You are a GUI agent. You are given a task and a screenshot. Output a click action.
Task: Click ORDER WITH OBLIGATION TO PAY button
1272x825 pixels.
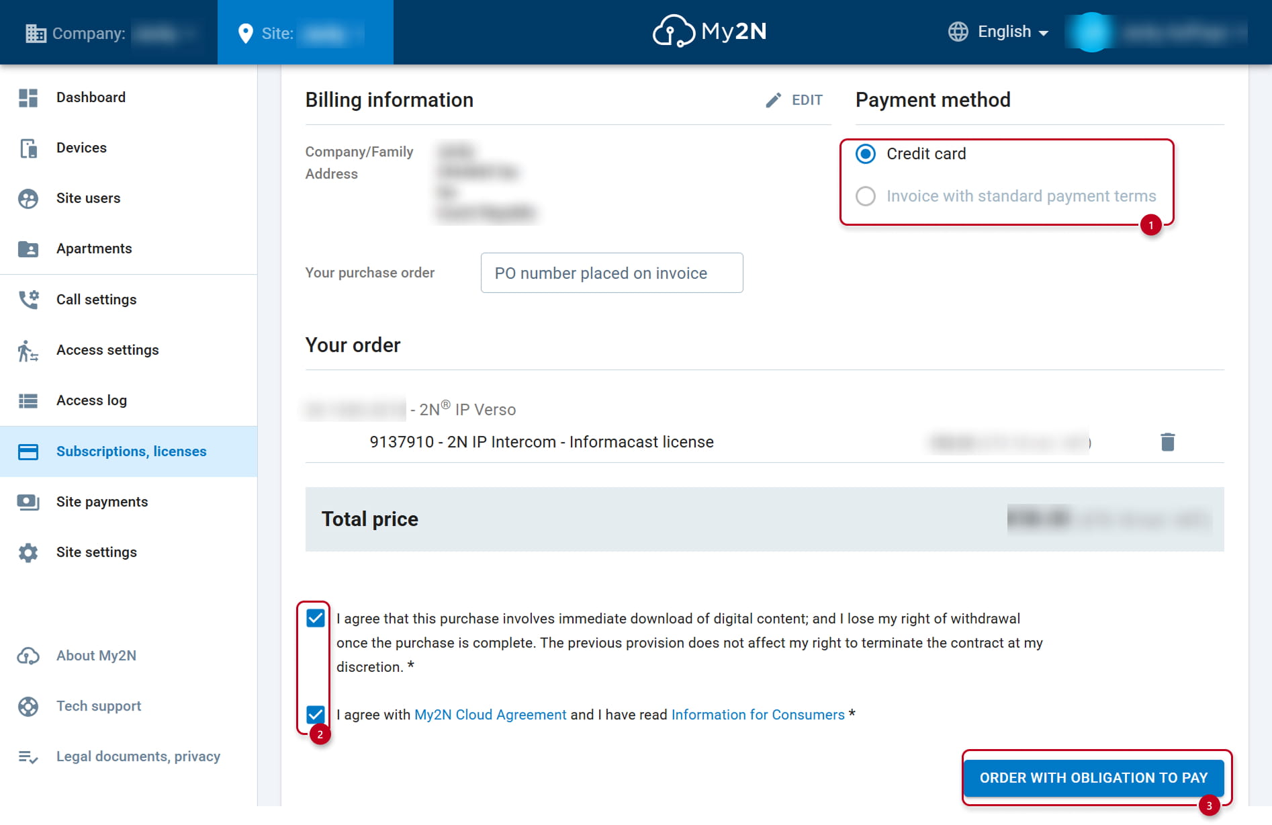click(x=1093, y=778)
